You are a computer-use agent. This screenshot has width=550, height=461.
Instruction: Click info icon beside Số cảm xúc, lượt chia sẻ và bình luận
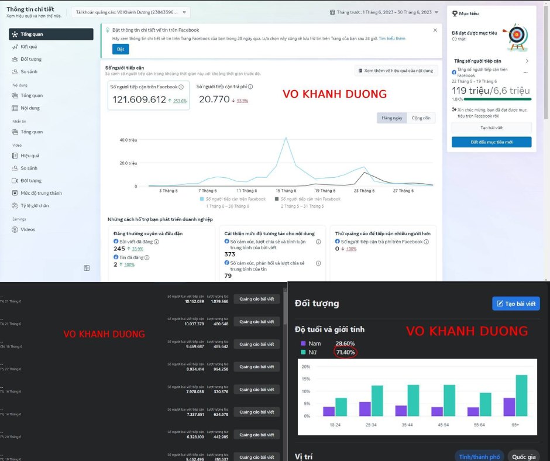coord(318,242)
